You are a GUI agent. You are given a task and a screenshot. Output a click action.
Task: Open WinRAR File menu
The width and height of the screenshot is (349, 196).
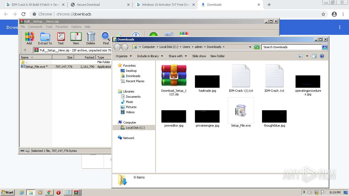(x=23, y=27)
